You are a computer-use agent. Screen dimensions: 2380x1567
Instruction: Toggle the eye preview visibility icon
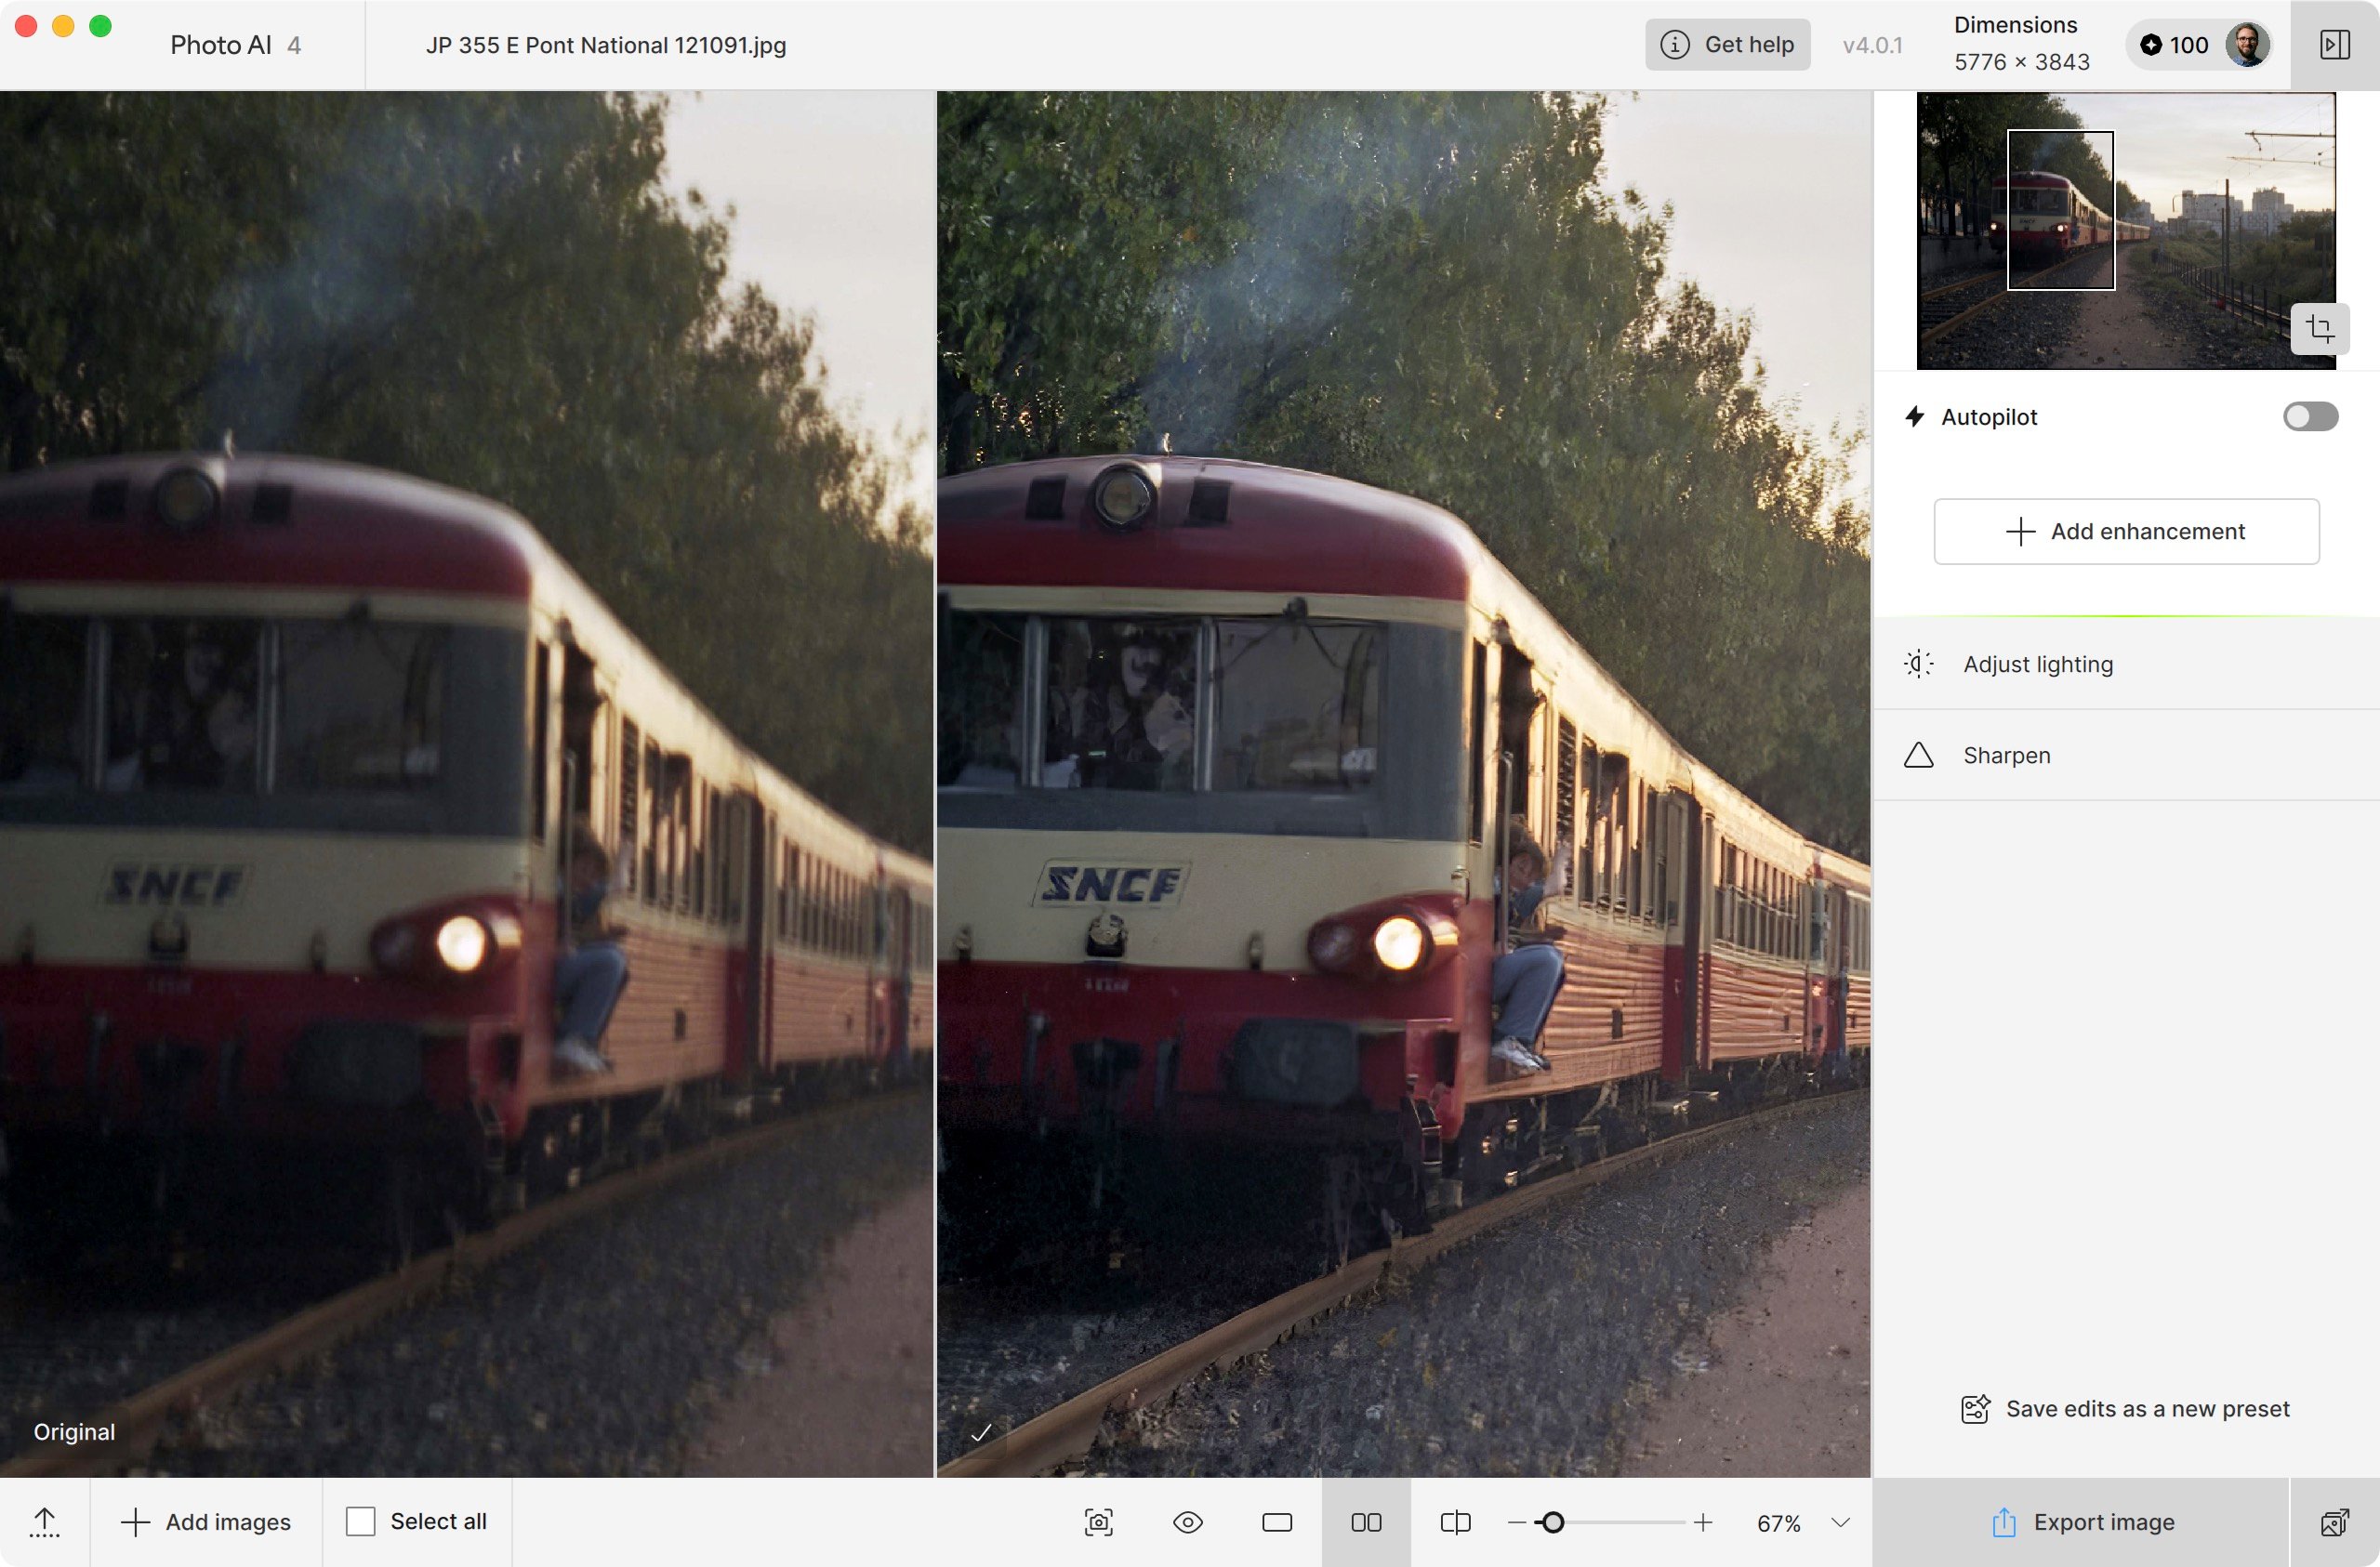coord(1187,1522)
